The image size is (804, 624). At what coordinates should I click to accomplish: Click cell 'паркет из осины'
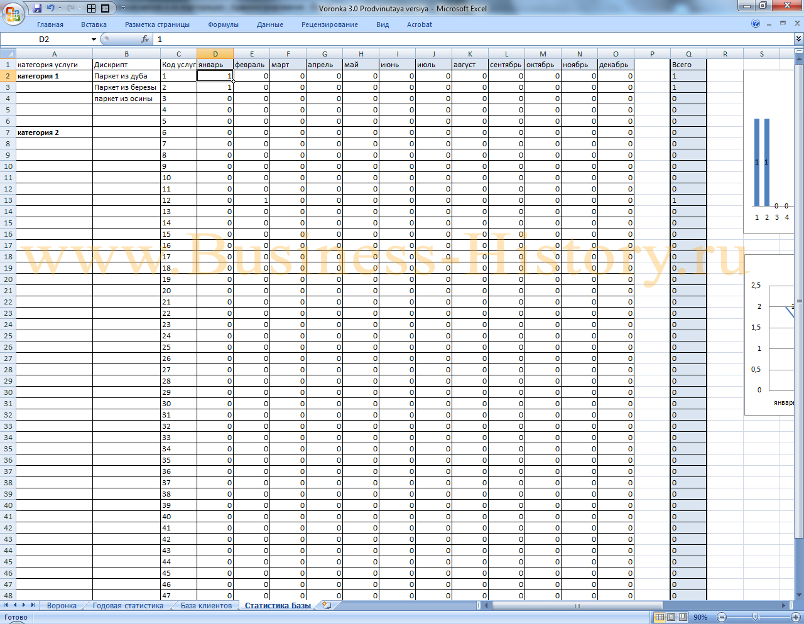127,99
